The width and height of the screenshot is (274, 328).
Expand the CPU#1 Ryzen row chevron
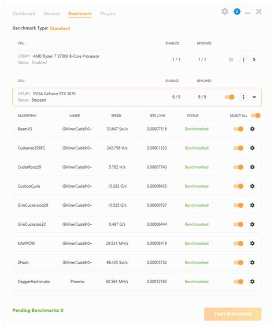(254, 59)
